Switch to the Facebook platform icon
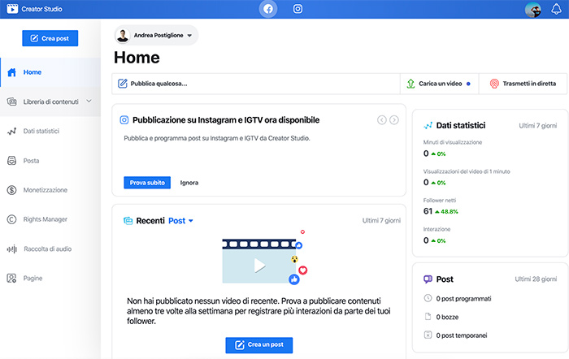The image size is (569, 359). 268,9
